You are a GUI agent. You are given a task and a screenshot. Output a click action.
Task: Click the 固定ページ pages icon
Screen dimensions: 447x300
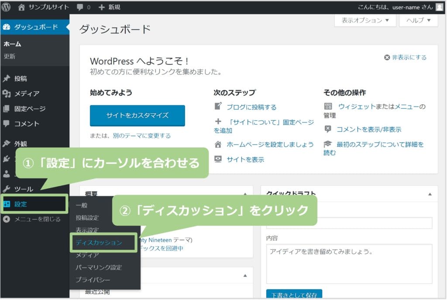pos(6,109)
